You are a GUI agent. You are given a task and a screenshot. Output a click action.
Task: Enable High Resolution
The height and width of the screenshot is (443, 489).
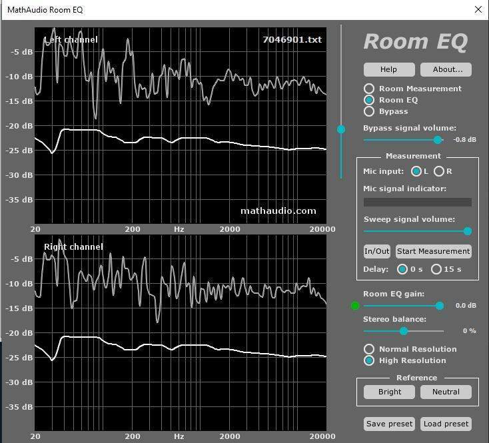pos(369,360)
